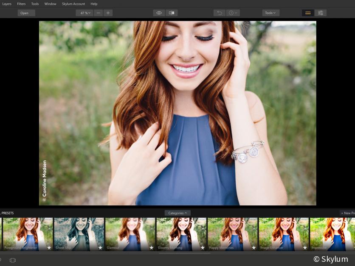Click the zoom in plus button
The image size is (355, 266).
pos(108,13)
